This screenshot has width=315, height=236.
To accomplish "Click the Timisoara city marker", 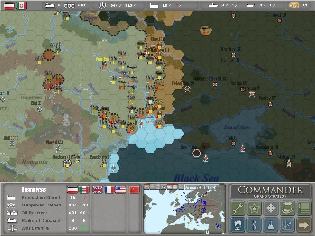I will (12, 143).
